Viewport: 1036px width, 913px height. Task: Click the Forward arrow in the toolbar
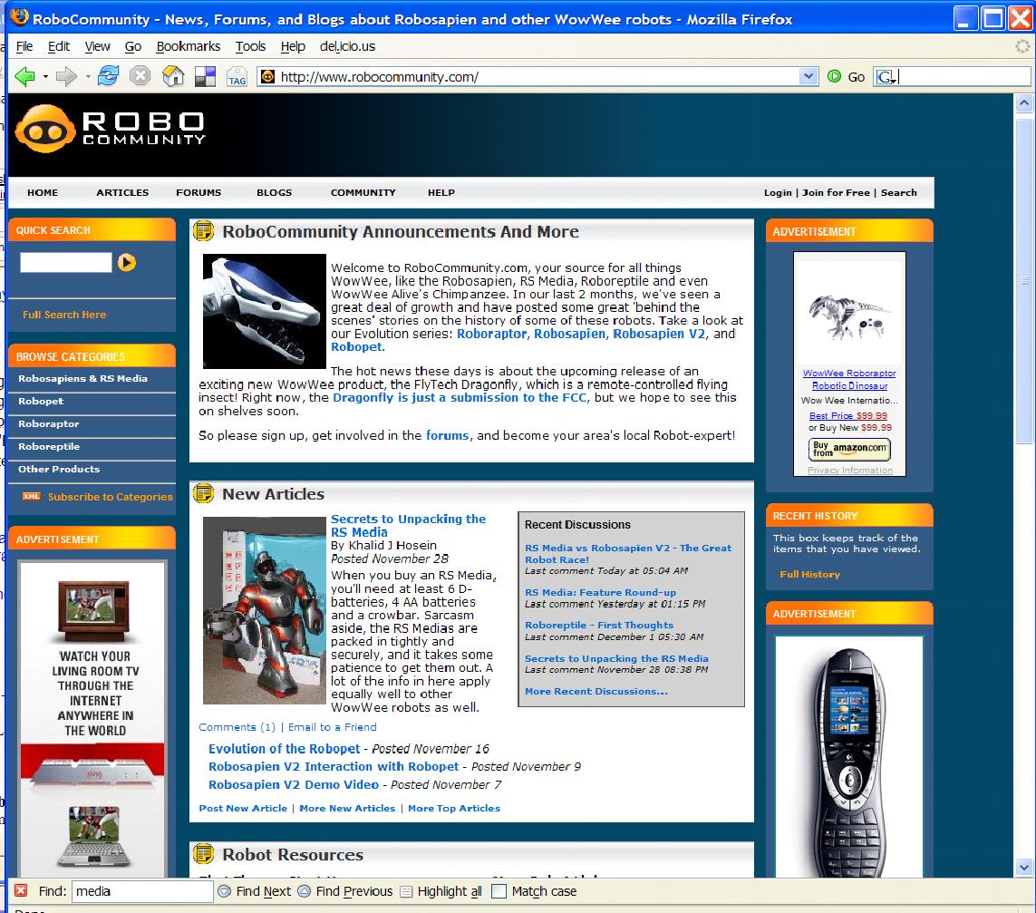(x=66, y=77)
